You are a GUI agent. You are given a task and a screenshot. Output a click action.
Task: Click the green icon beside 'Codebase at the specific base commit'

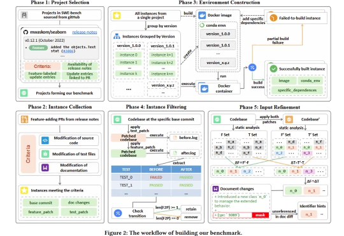(x=117, y=119)
